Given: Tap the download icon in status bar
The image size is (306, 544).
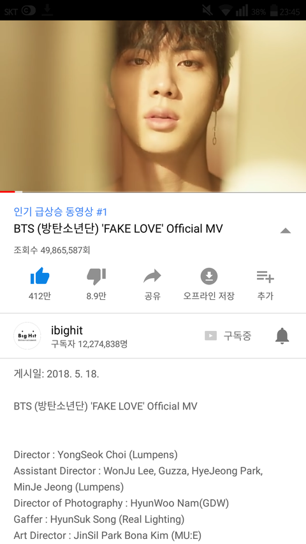Looking at the screenshot, I should (47, 11).
